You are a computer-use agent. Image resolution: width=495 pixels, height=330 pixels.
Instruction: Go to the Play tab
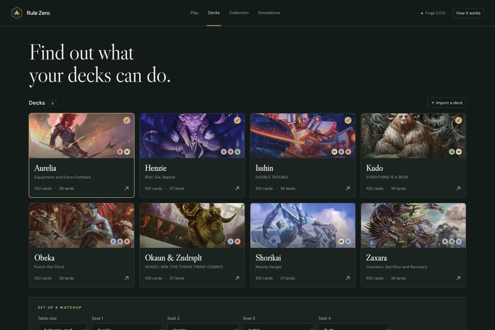coord(195,13)
